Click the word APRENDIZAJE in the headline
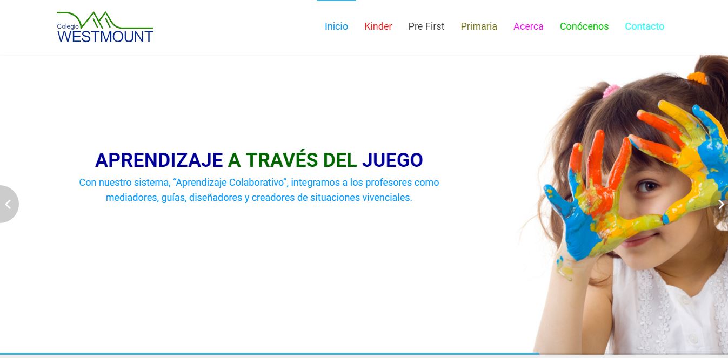728x358 pixels. tap(159, 160)
